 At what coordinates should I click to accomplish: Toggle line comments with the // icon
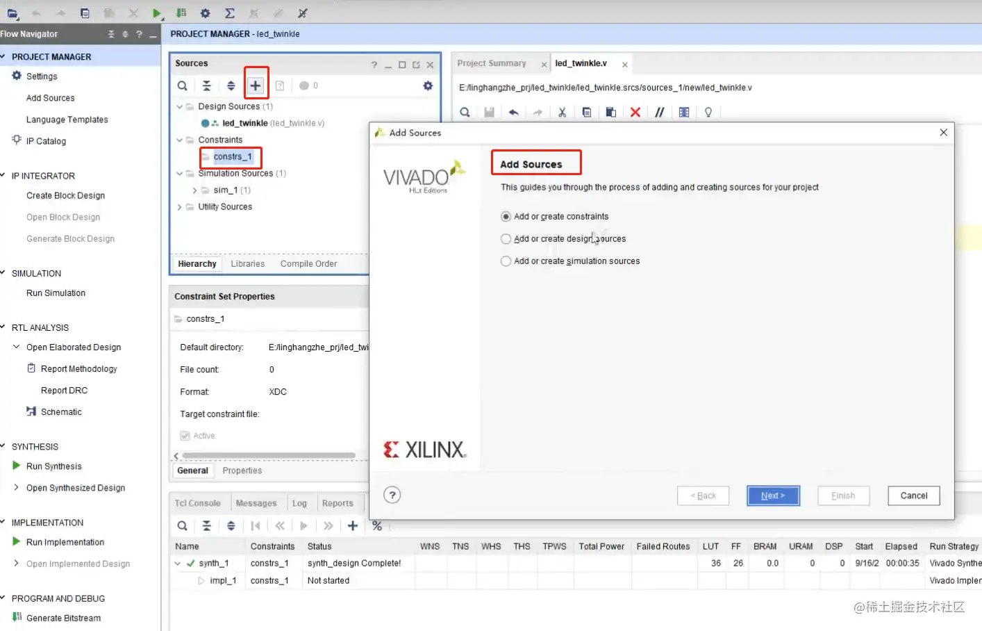coord(660,112)
